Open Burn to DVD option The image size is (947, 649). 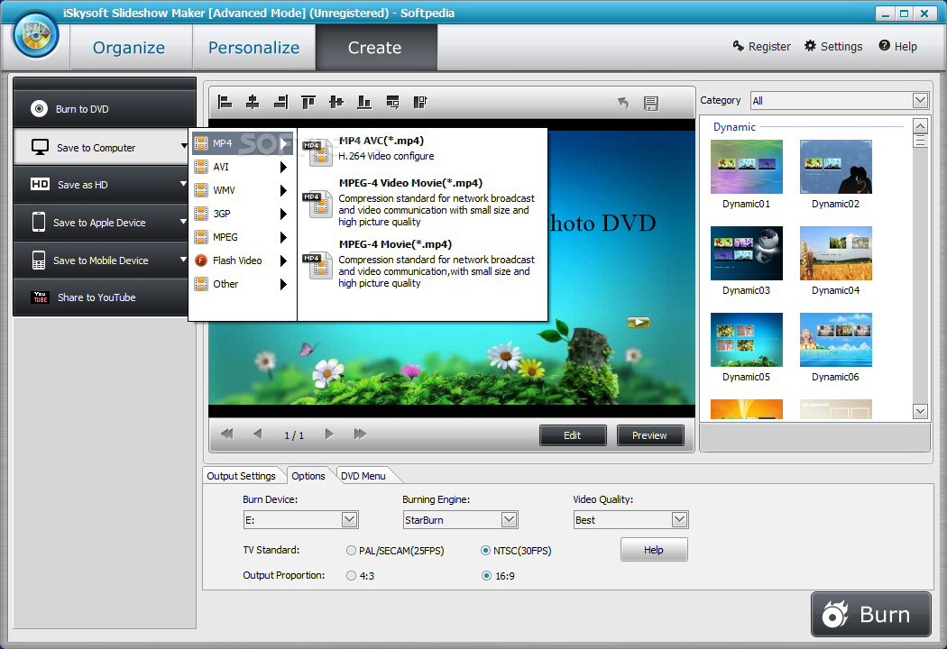pos(105,109)
